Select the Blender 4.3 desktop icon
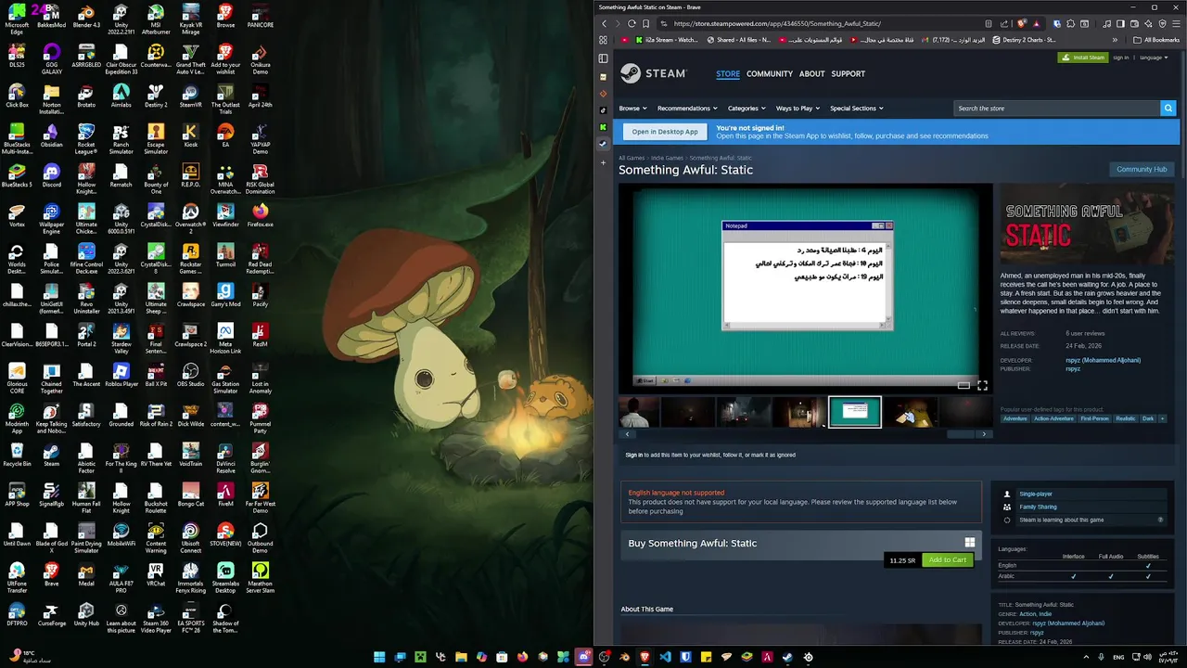 (x=86, y=15)
